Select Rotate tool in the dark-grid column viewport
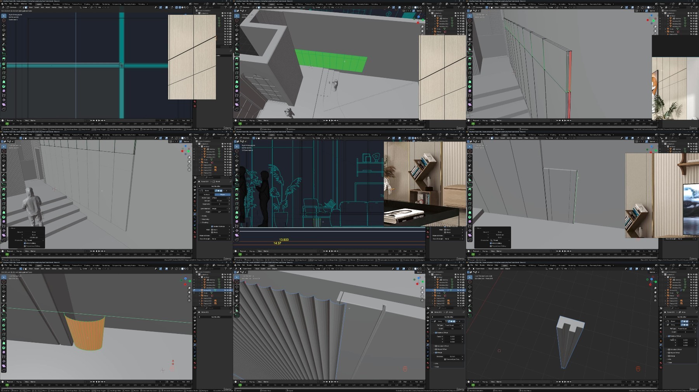The image size is (699, 392). (x=469, y=291)
